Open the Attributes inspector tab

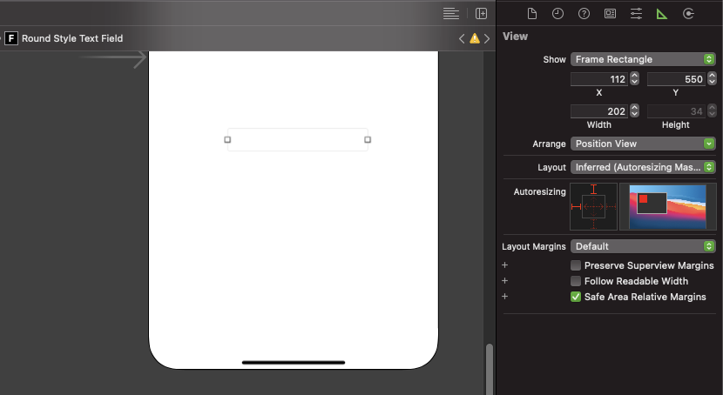tap(636, 14)
